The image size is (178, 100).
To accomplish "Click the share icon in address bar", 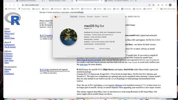I will coord(149,5).
